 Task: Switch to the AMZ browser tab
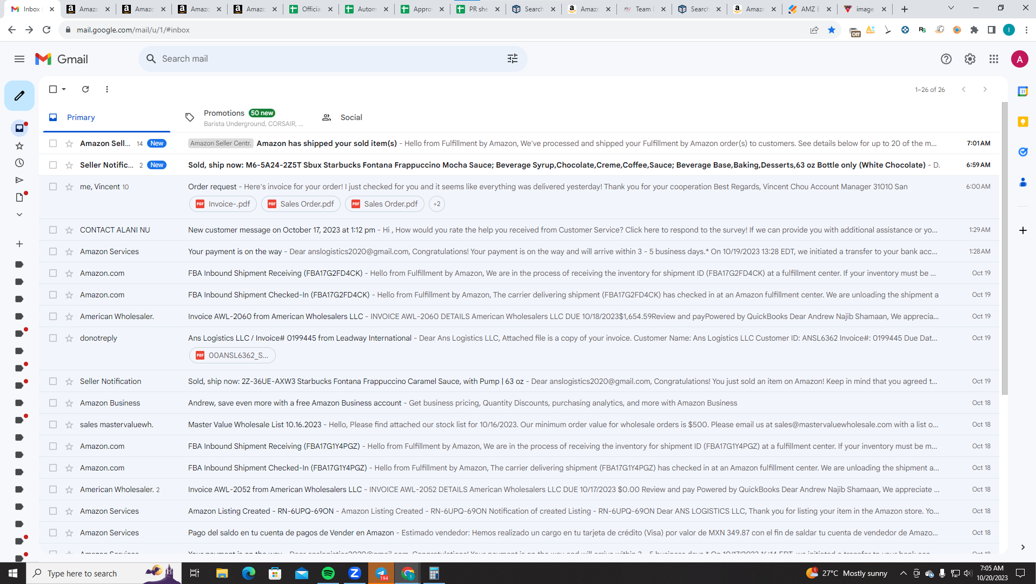pos(809,9)
